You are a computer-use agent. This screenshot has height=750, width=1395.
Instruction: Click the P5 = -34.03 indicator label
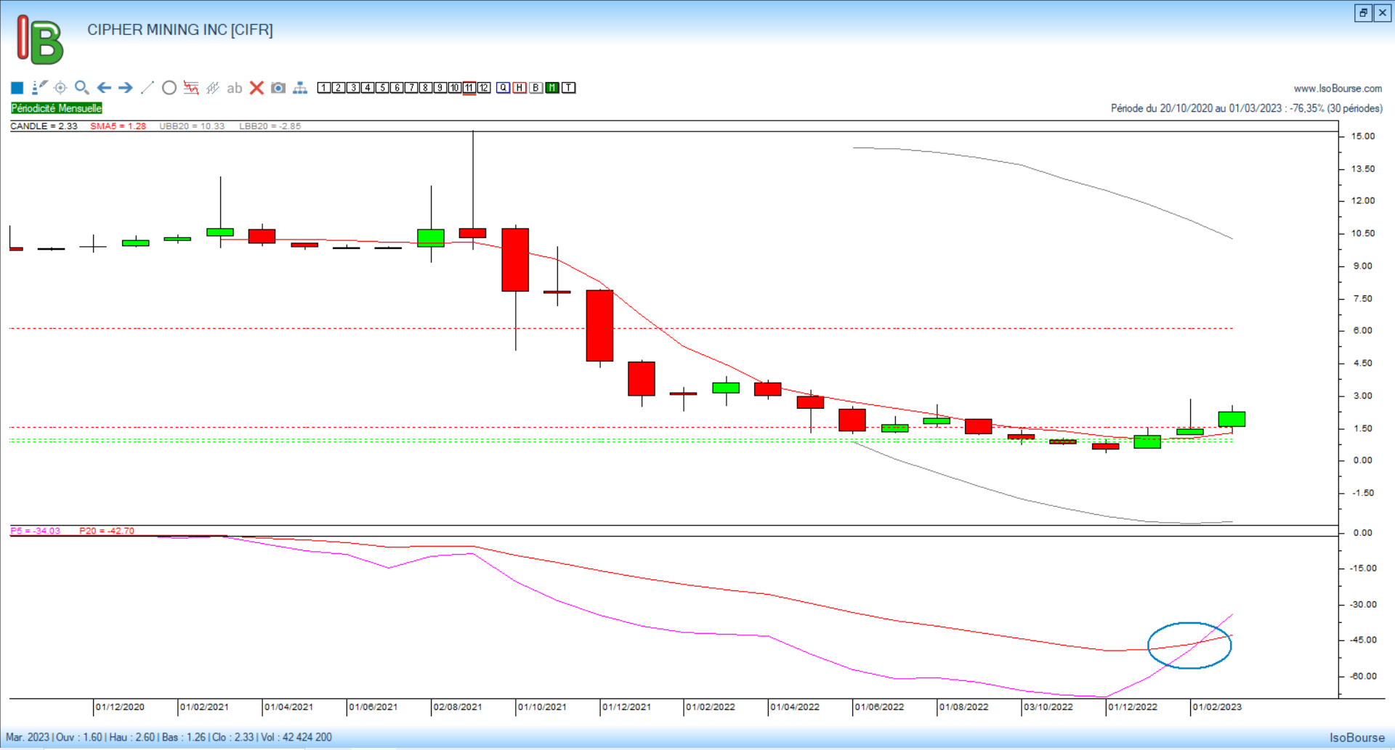point(36,531)
